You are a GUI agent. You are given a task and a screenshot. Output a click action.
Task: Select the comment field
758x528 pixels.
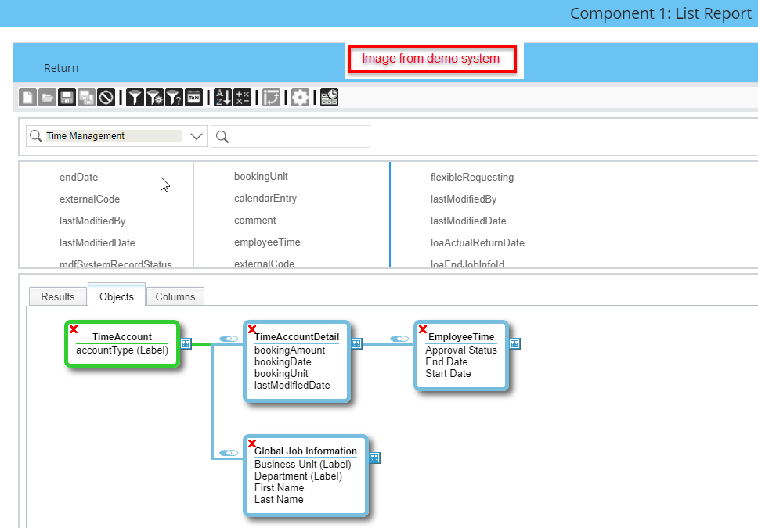coord(254,221)
